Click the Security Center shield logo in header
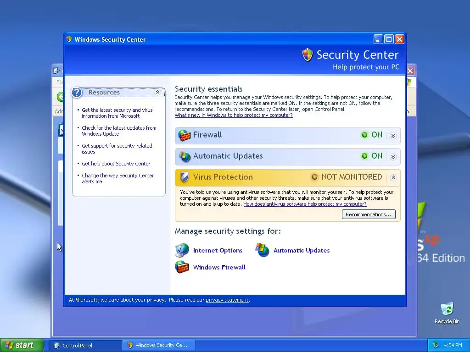This screenshot has width=470, height=352. (307, 55)
